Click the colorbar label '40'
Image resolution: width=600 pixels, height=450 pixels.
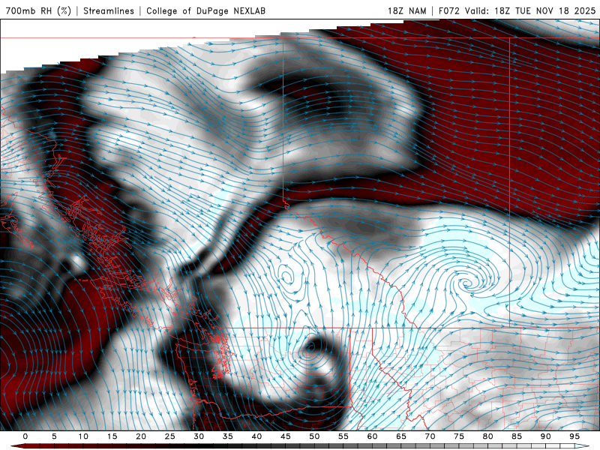coord(256,436)
